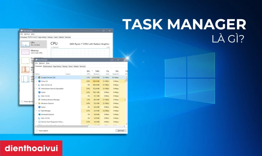Click the horizontal scrollbar thumb
Screen dimensions: 262x156
pos(62,126)
